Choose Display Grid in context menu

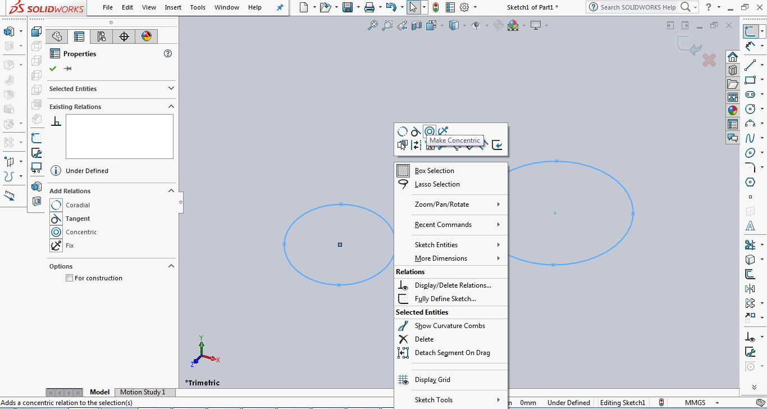(451, 380)
